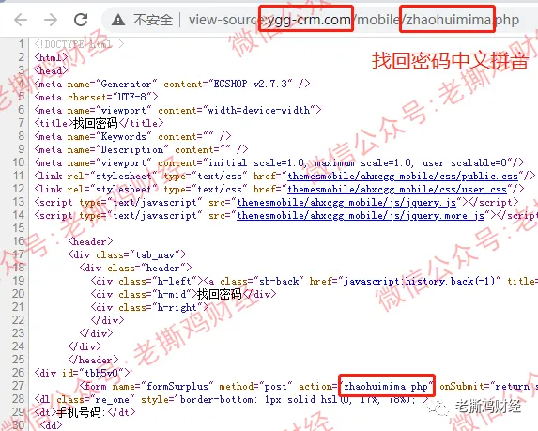Select the dl class re_one line
The image size is (538, 431).
232,399
